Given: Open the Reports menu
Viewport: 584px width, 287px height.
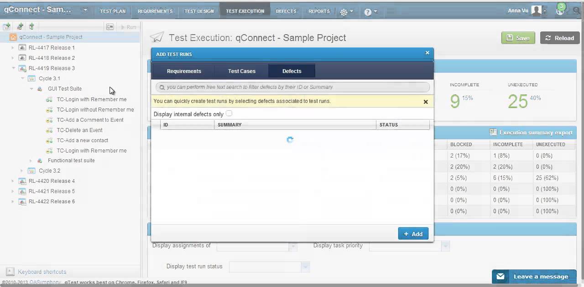Looking at the screenshot, I should coord(319,11).
